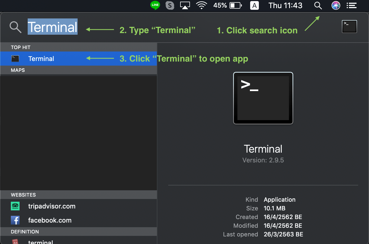Image resolution: width=369 pixels, height=244 pixels.
Task: Click the Facebook logo icon
Action: [x=15, y=220]
